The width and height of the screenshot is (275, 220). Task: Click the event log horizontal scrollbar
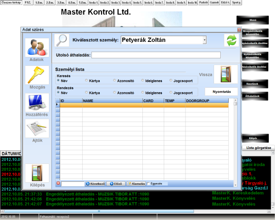(x=99, y=211)
